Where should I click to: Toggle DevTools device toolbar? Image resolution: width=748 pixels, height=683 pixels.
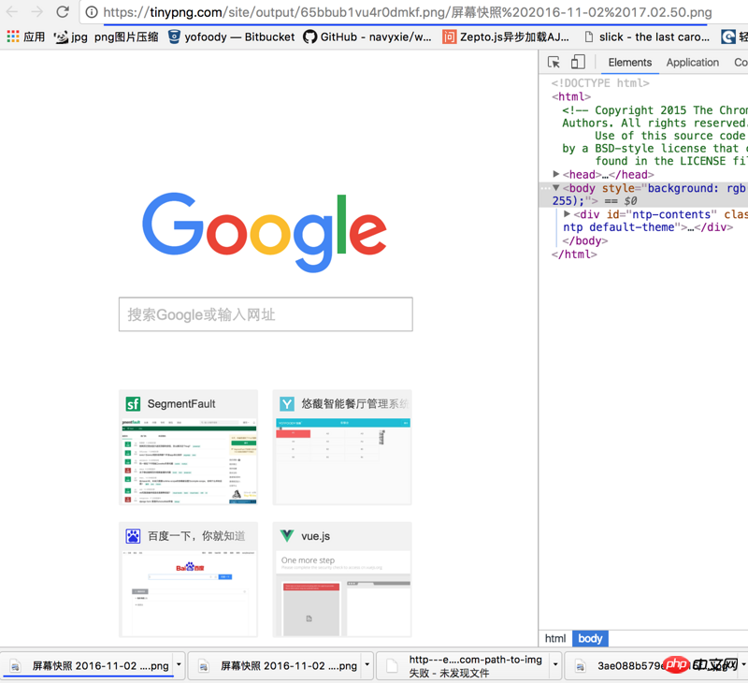578,62
